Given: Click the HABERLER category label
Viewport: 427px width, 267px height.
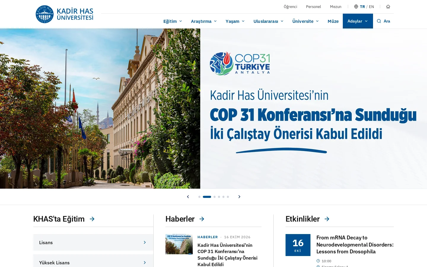Looking at the screenshot, I should (208, 237).
